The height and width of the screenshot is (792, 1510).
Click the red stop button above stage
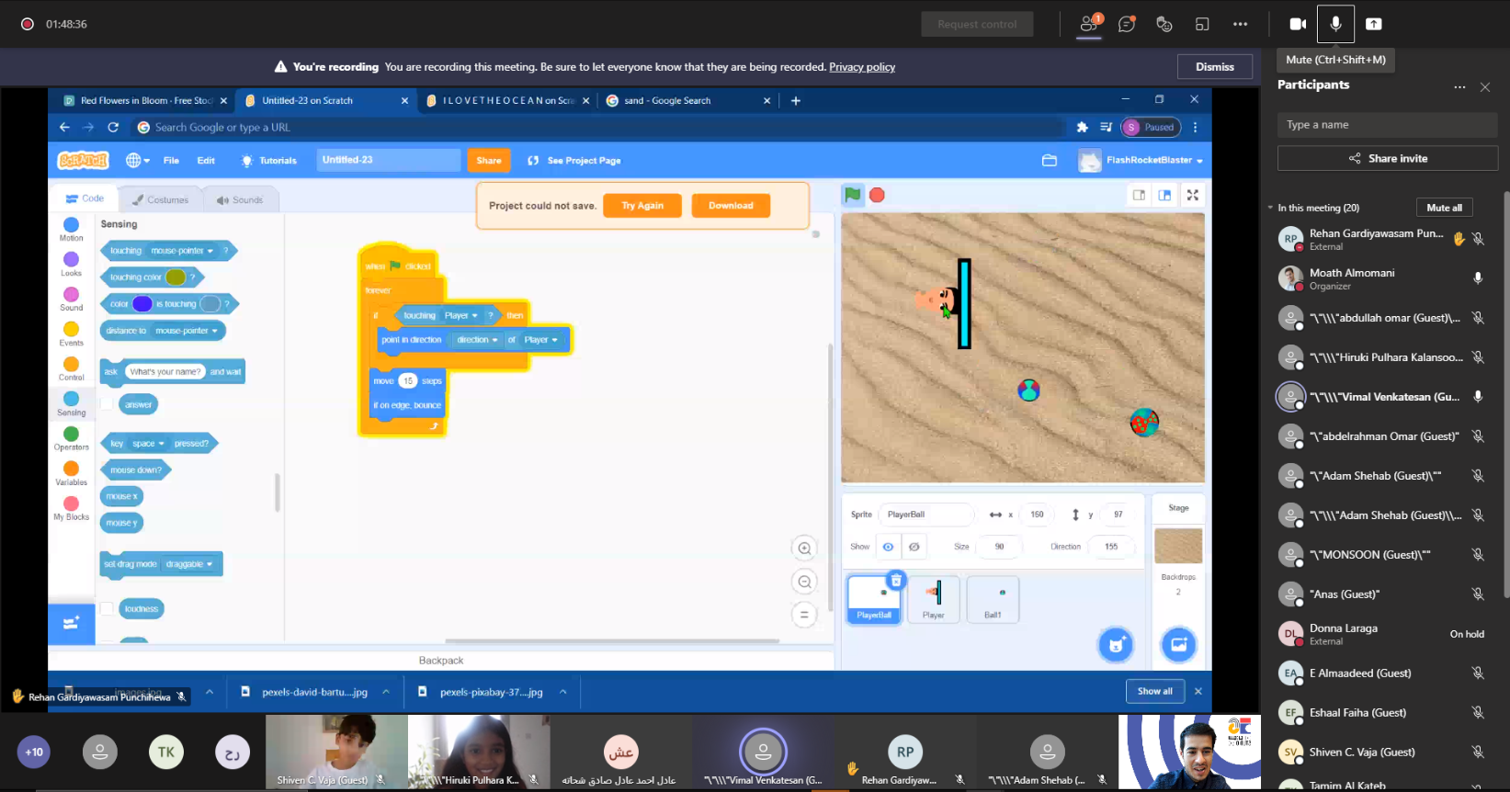(x=877, y=195)
